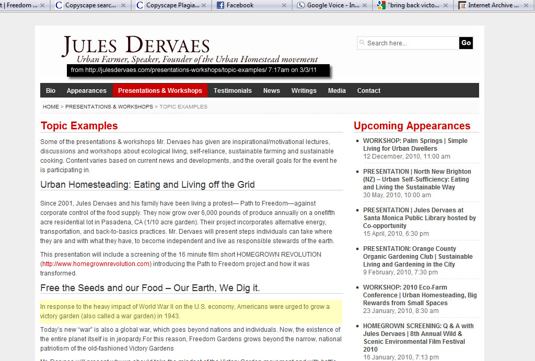Close the "bring back victo..." tab
Viewport: 535px width, 361px height.
(446, 5)
